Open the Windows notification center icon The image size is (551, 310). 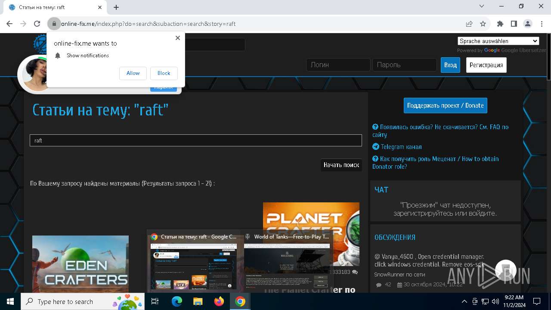coord(537,301)
